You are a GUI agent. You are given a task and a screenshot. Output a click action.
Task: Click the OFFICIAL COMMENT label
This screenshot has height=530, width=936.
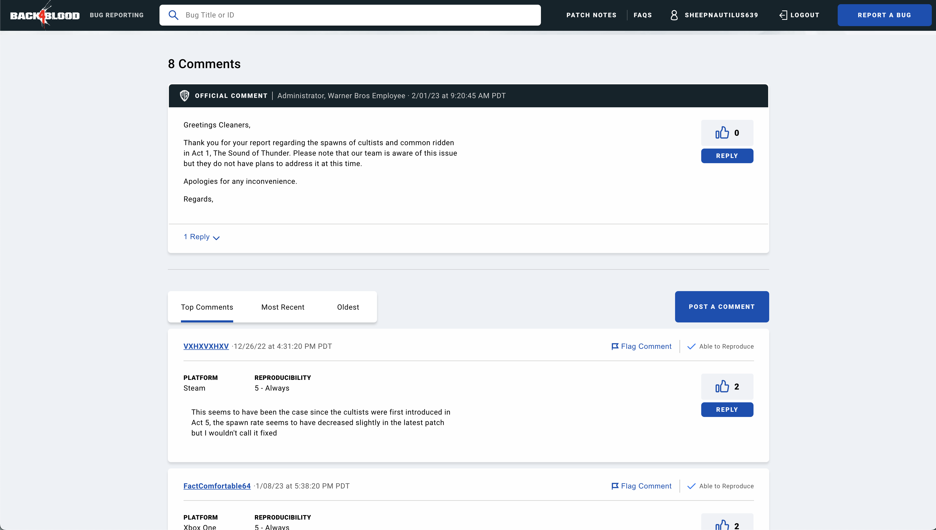pyautogui.click(x=231, y=96)
